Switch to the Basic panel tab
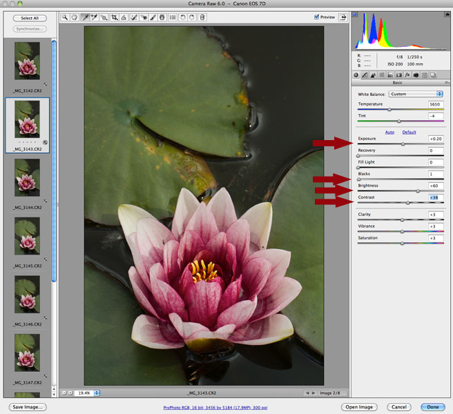The height and width of the screenshot is (414, 453). click(x=356, y=75)
